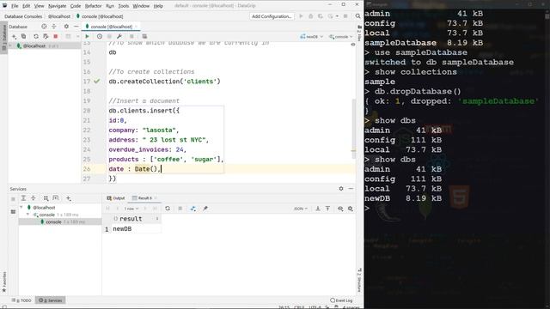Add new data source with plus icon
This screenshot has height=309, width=550.
[x=14, y=36]
